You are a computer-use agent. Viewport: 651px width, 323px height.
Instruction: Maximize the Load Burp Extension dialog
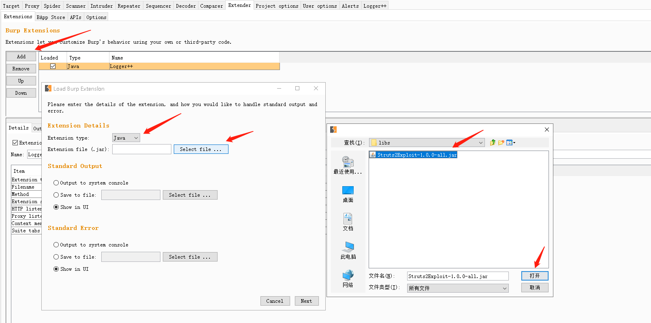tap(297, 88)
